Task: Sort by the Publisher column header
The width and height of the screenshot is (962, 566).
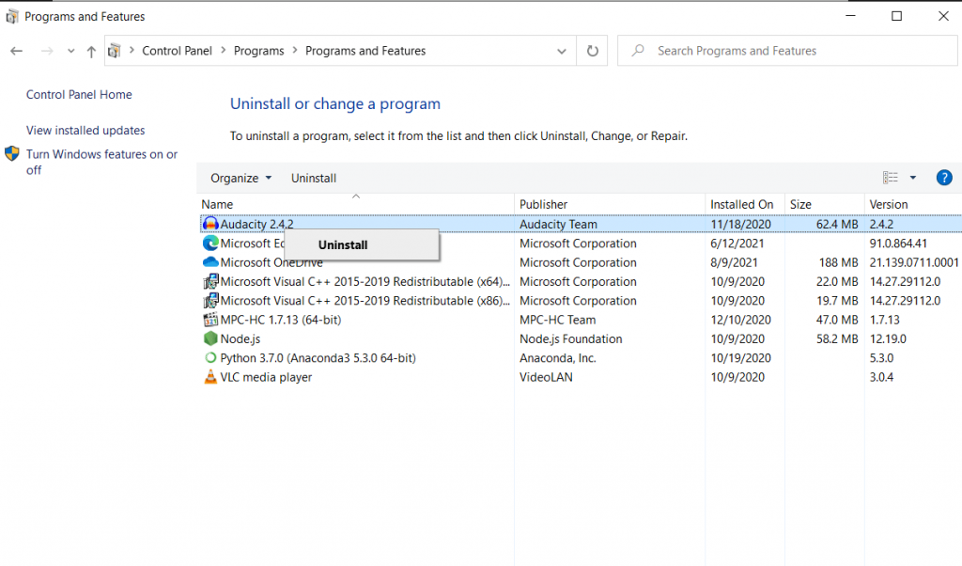Action: (x=544, y=204)
